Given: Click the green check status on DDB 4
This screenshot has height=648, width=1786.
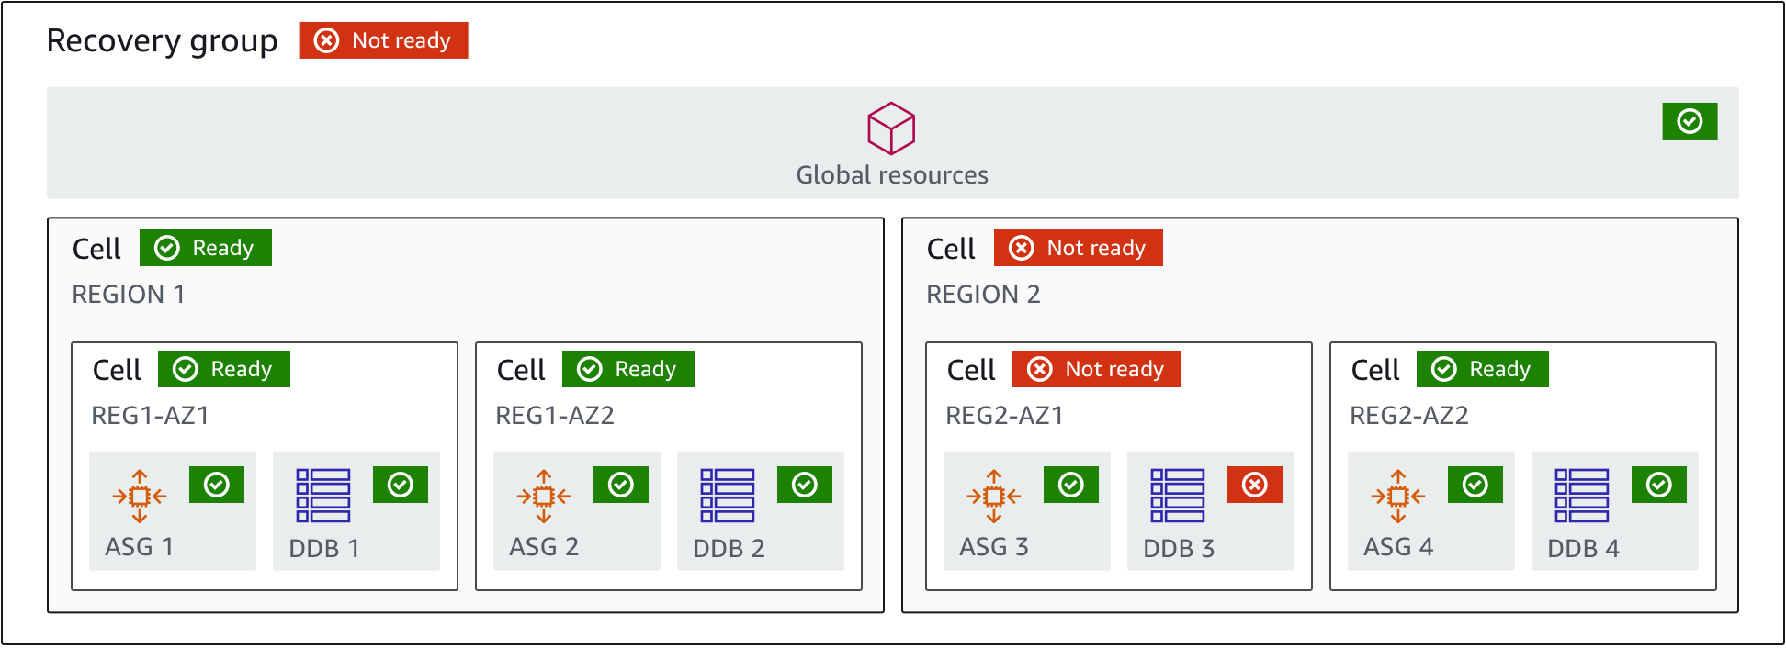Looking at the screenshot, I should [x=1658, y=485].
